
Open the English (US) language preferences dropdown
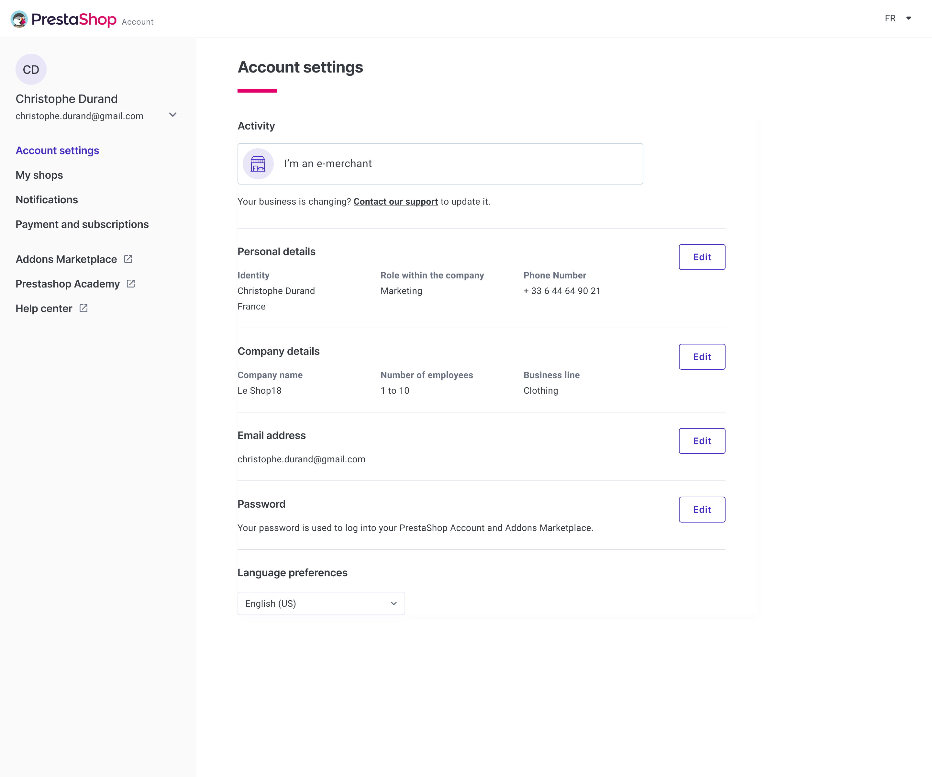pyautogui.click(x=321, y=603)
